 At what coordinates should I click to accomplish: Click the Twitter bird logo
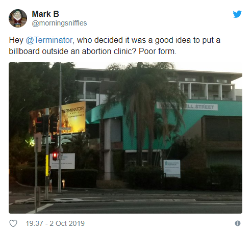(x=237, y=14)
